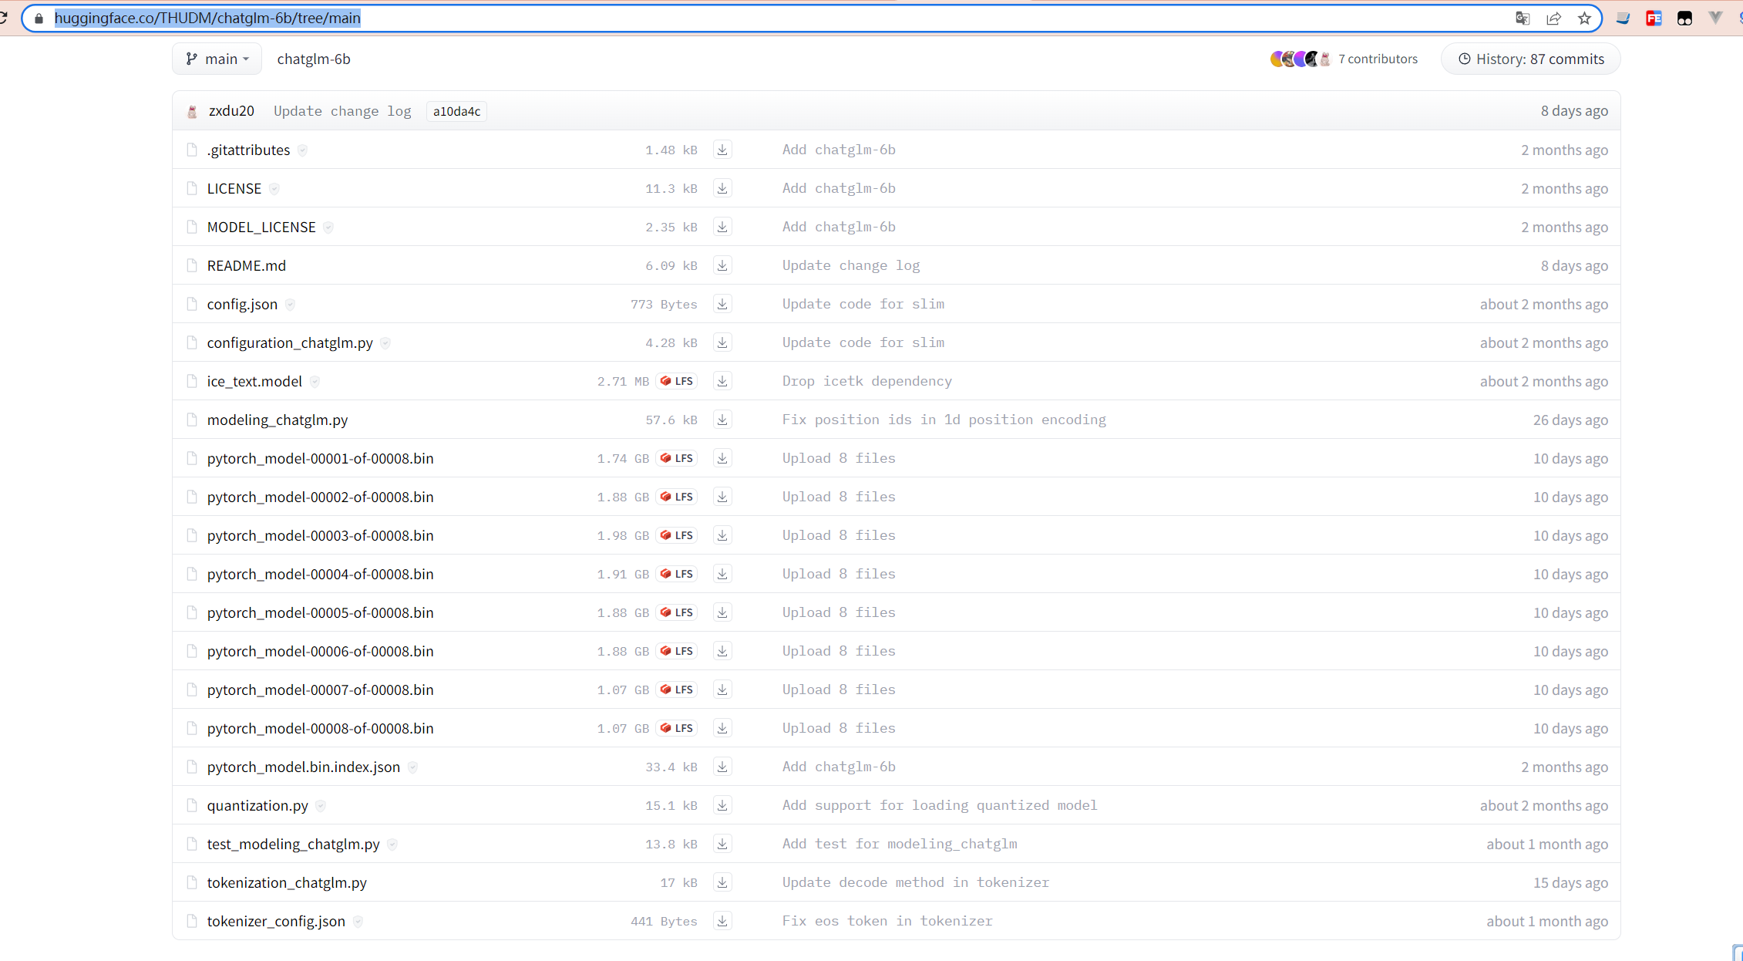Viewport: 1743px width, 961px height.
Task: Click LFS badge on pytorch_model-00003-of-00008.bin
Action: click(676, 535)
